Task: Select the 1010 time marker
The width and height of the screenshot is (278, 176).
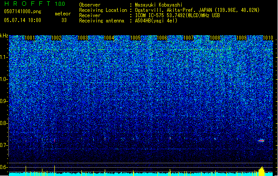Action: click(x=268, y=38)
